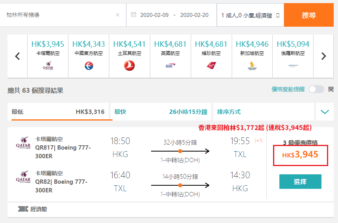
Task: Click the 總共 63 個搜尋結果 heading
Action: pos(35,91)
